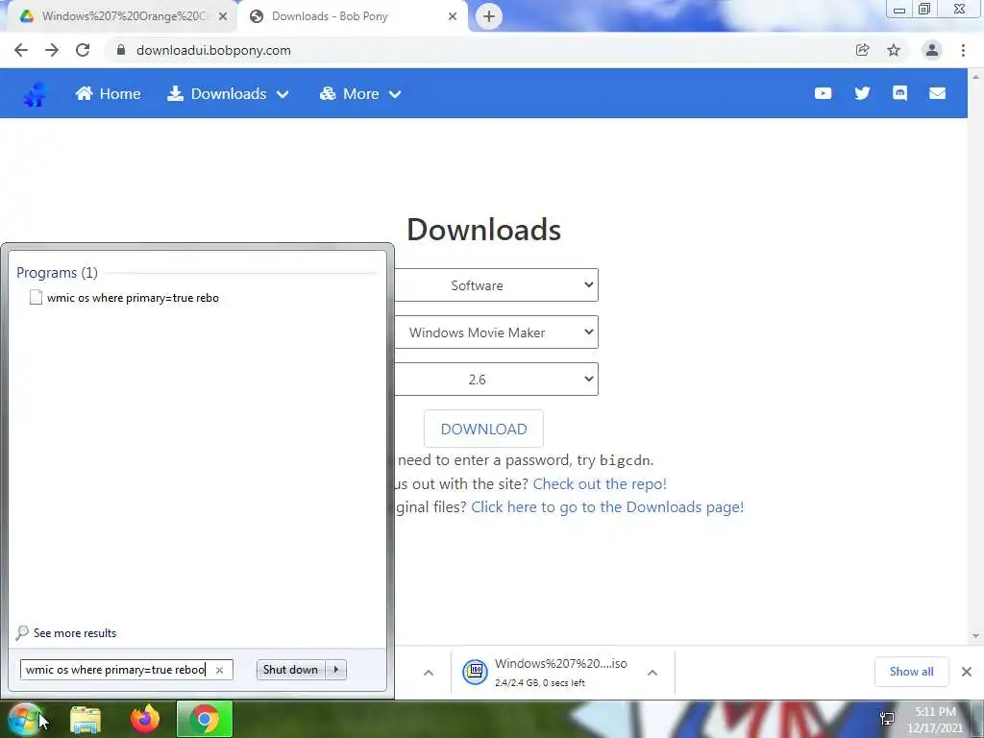Viewport: 984px width, 738px height.
Task: Open the YouTube link in the navbar
Action: pyautogui.click(x=823, y=93)
